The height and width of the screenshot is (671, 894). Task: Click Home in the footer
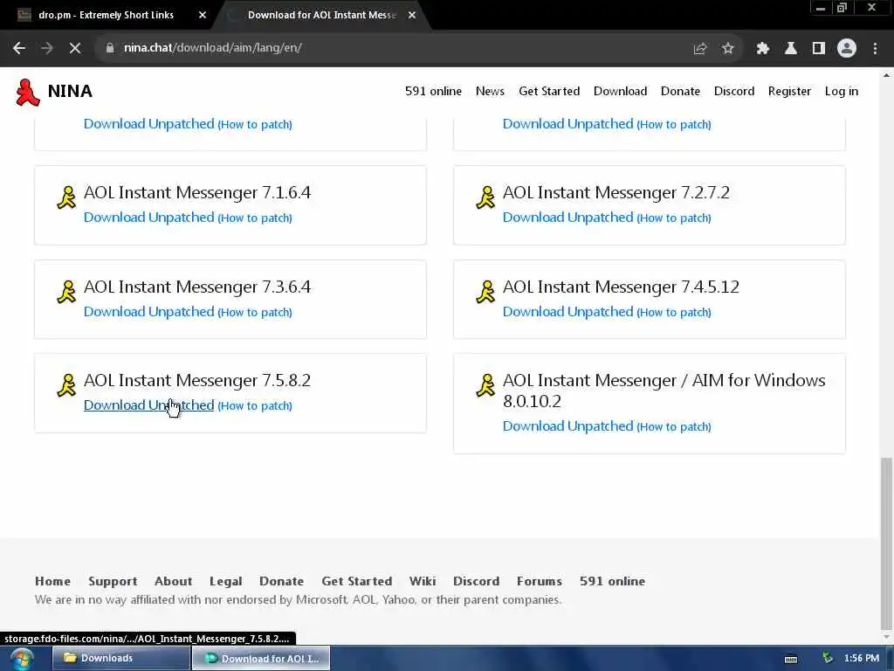coord(52,581)
